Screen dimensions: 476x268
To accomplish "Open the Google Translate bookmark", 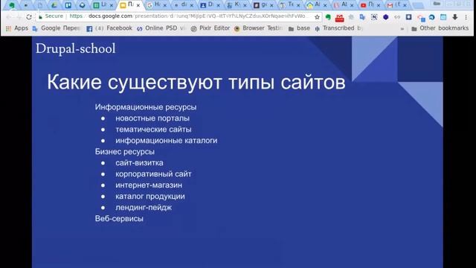I will [x=57, y=28].
